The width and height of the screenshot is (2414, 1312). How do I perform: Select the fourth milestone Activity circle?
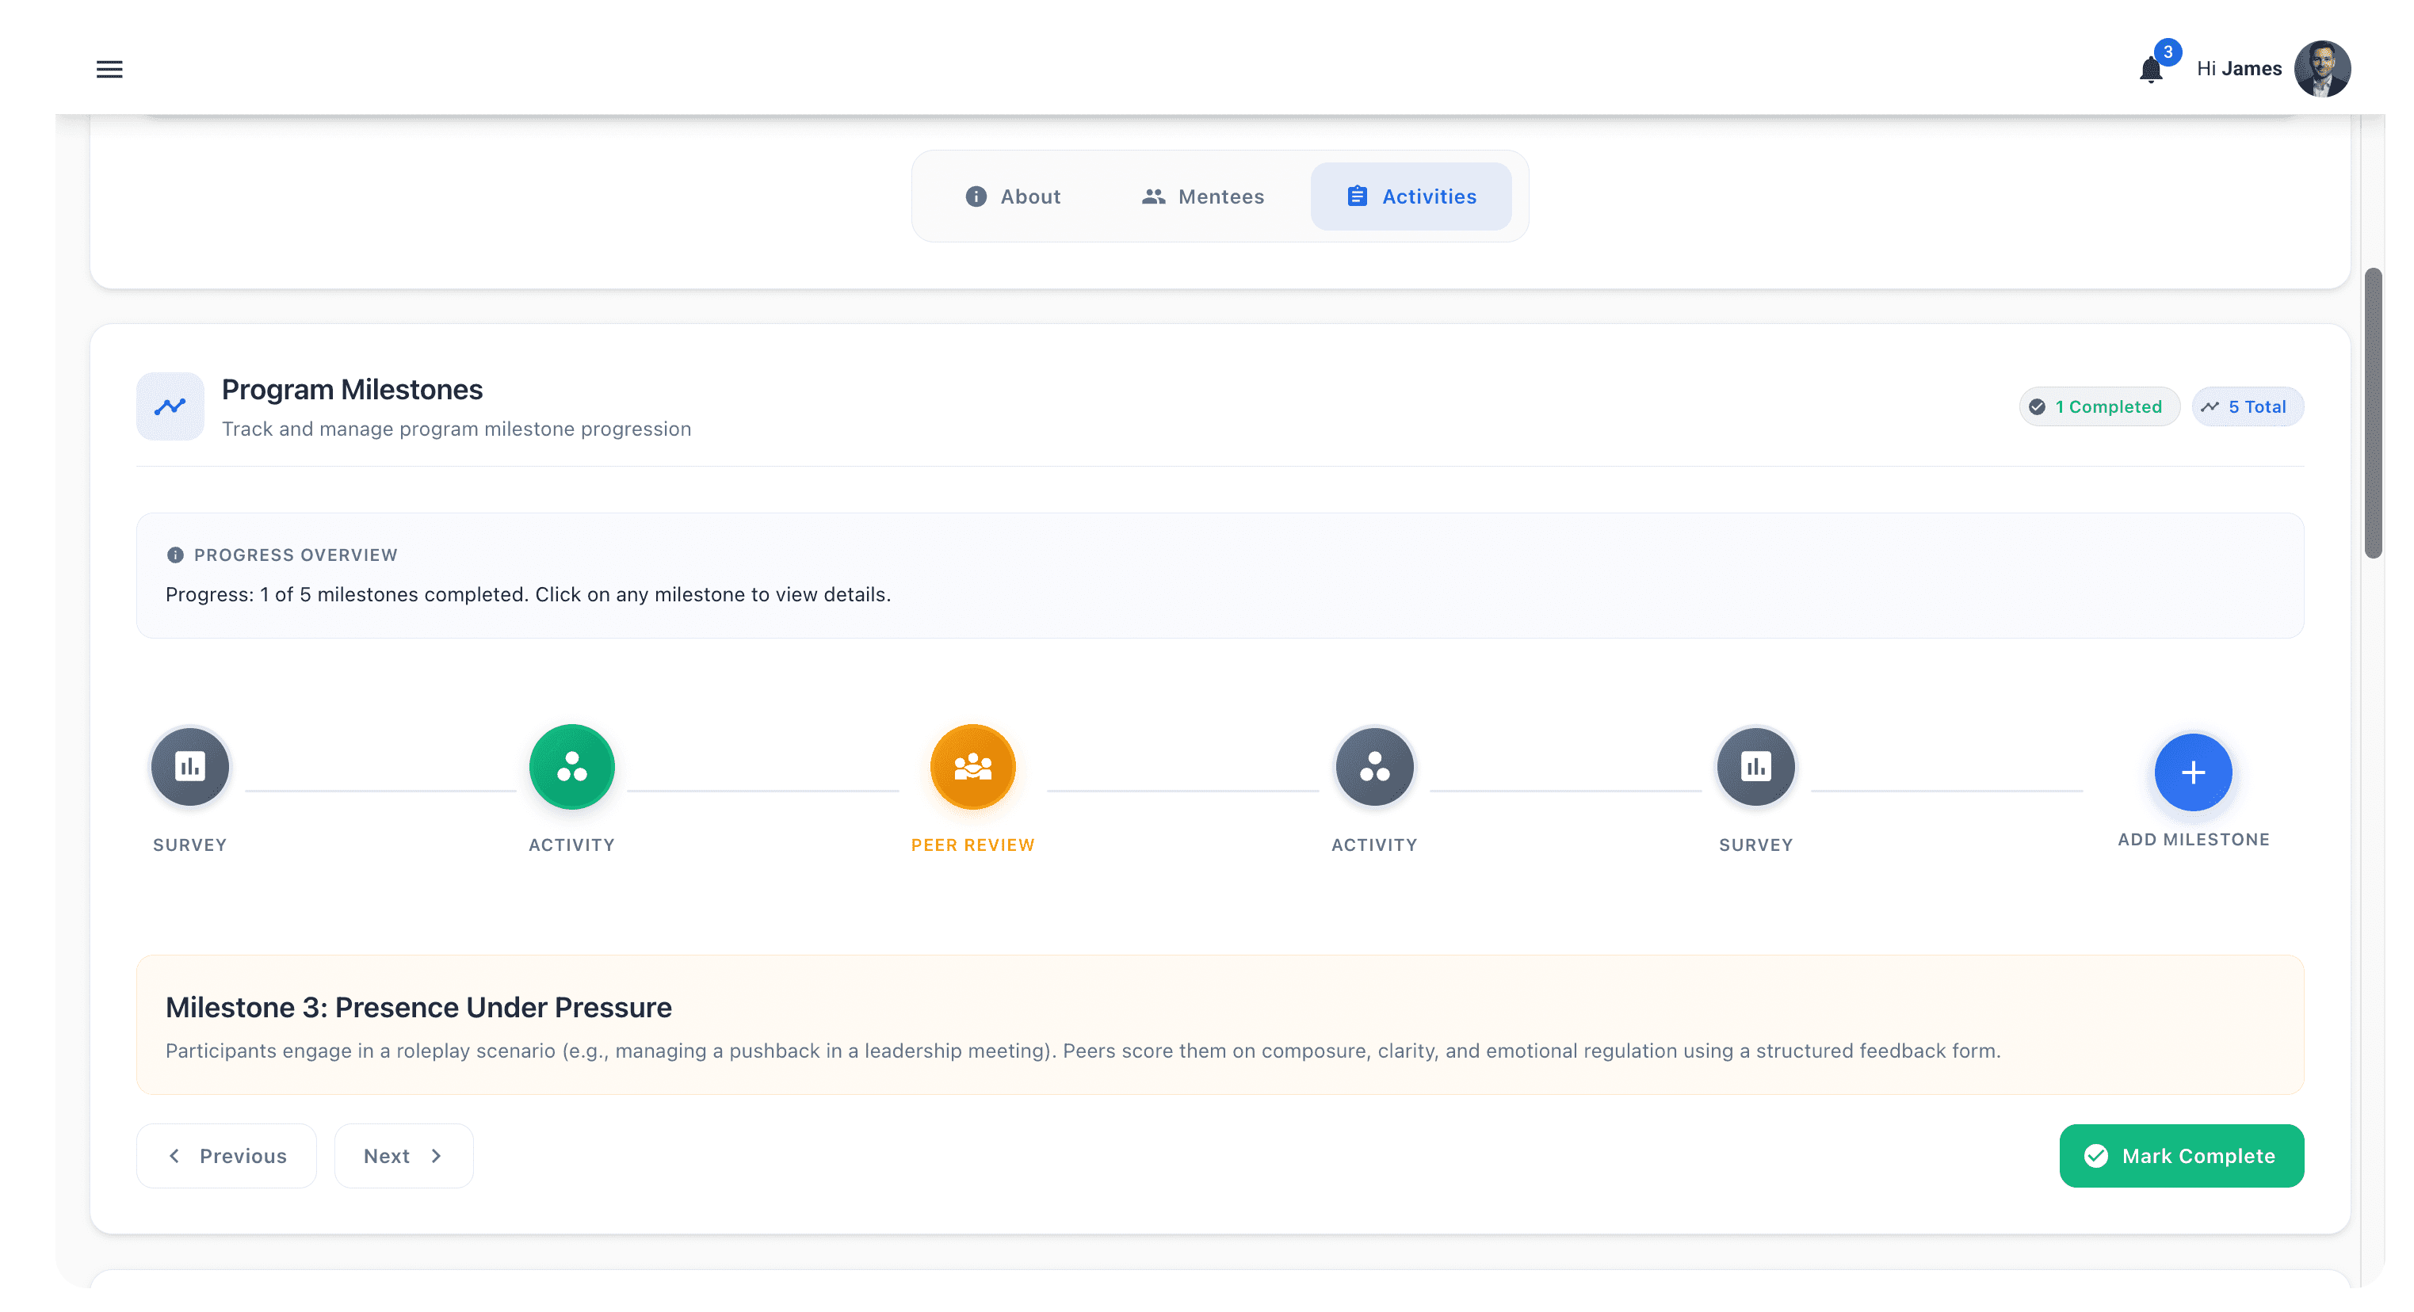1373,767
